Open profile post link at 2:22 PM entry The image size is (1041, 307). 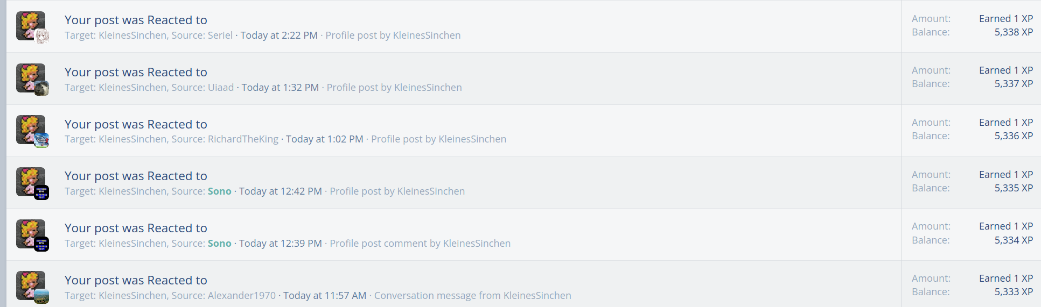pos(393,35)
